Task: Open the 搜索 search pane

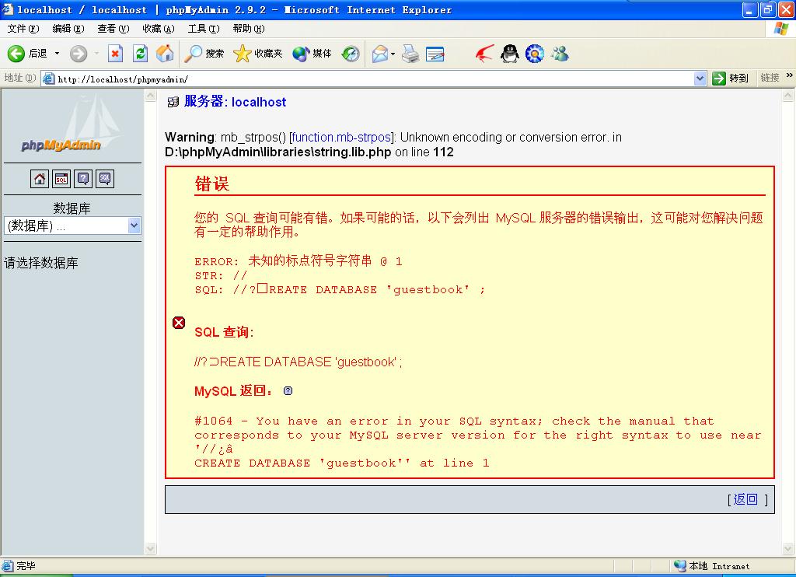Action: coord(204,54)
